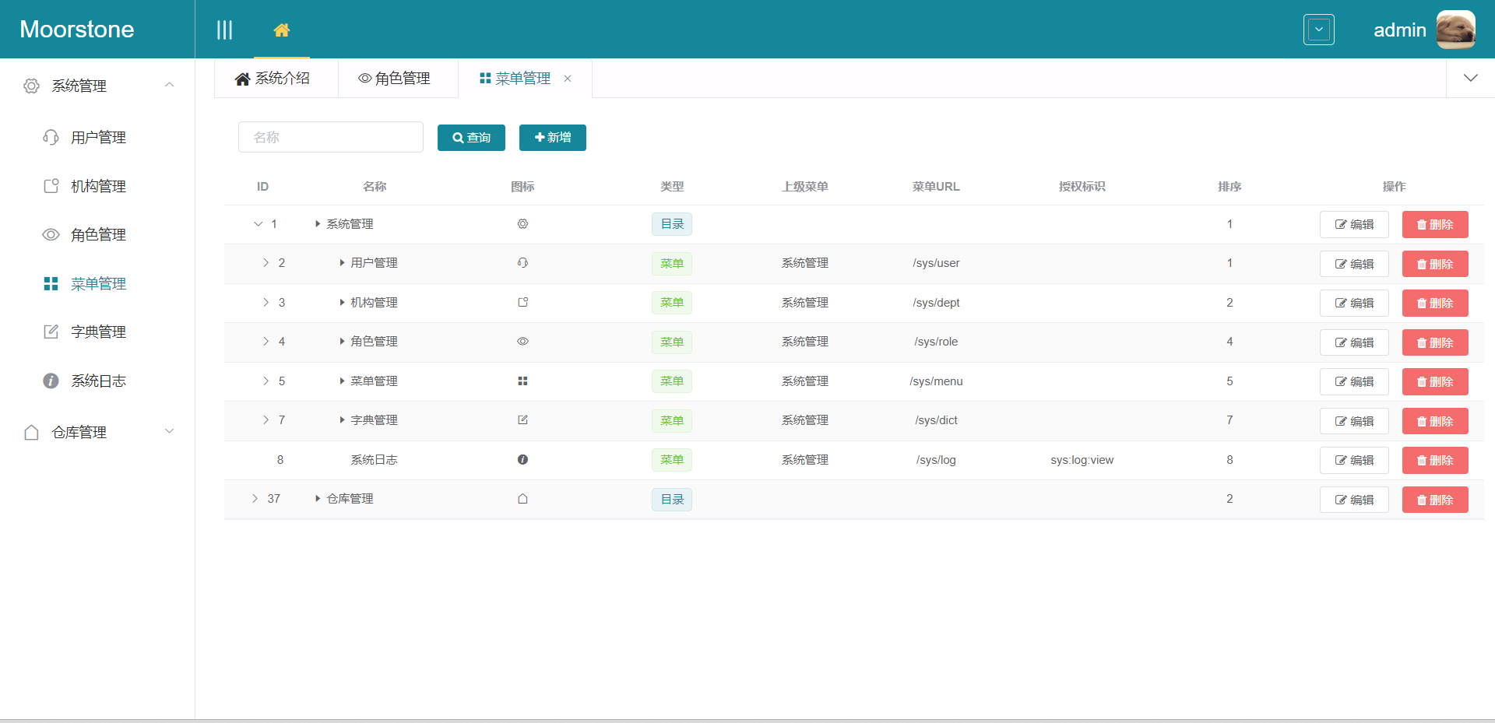Screen dimensions: 1495x723
Task: Delete the 角色管理 row
Action: tap(1435, 342)
